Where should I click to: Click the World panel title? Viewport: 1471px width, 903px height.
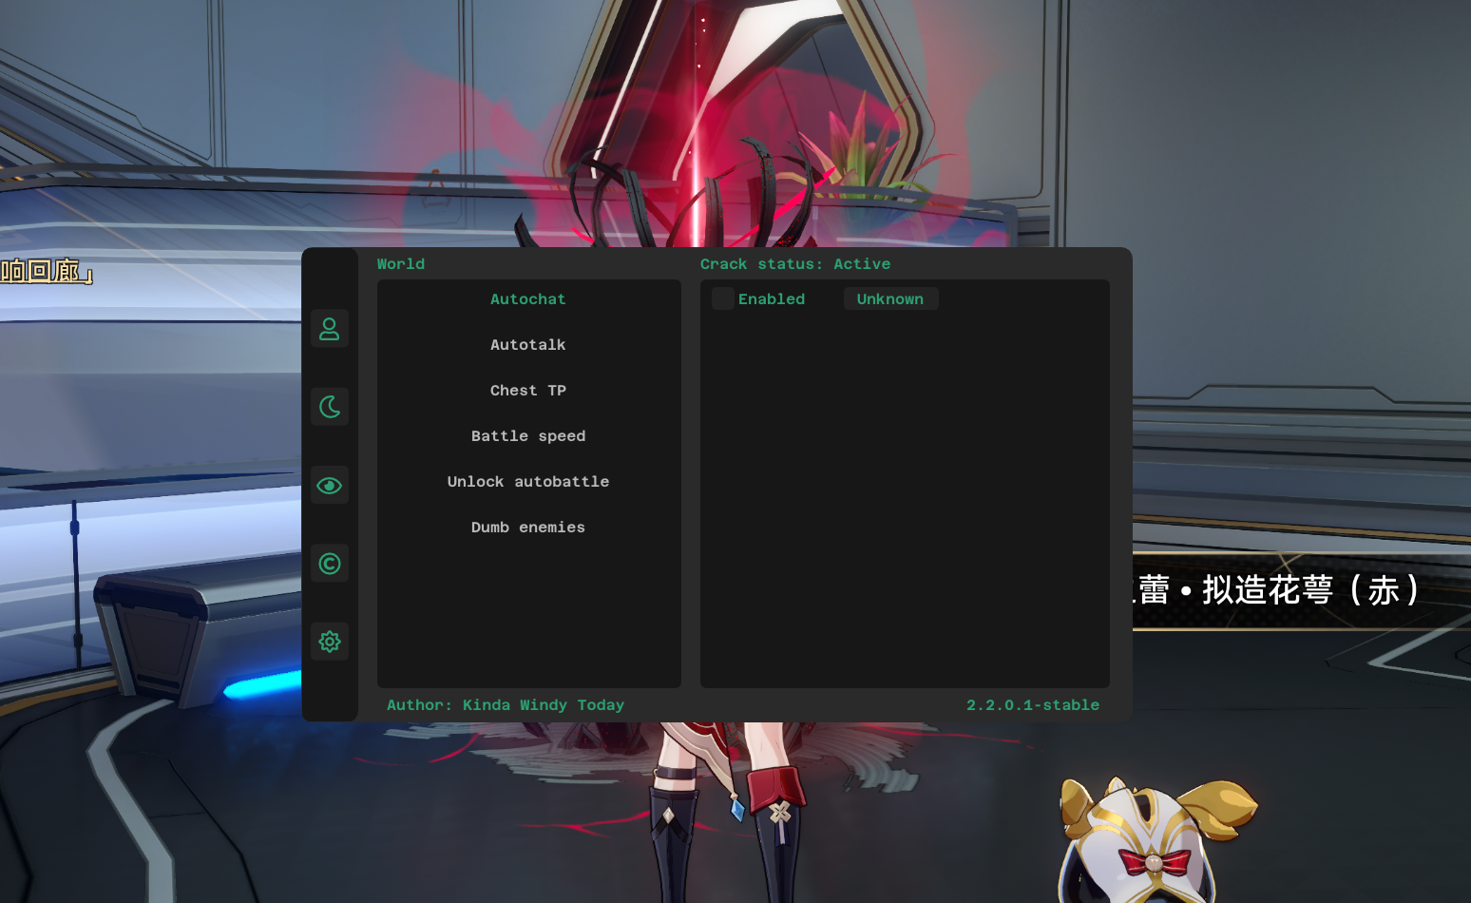400,263
